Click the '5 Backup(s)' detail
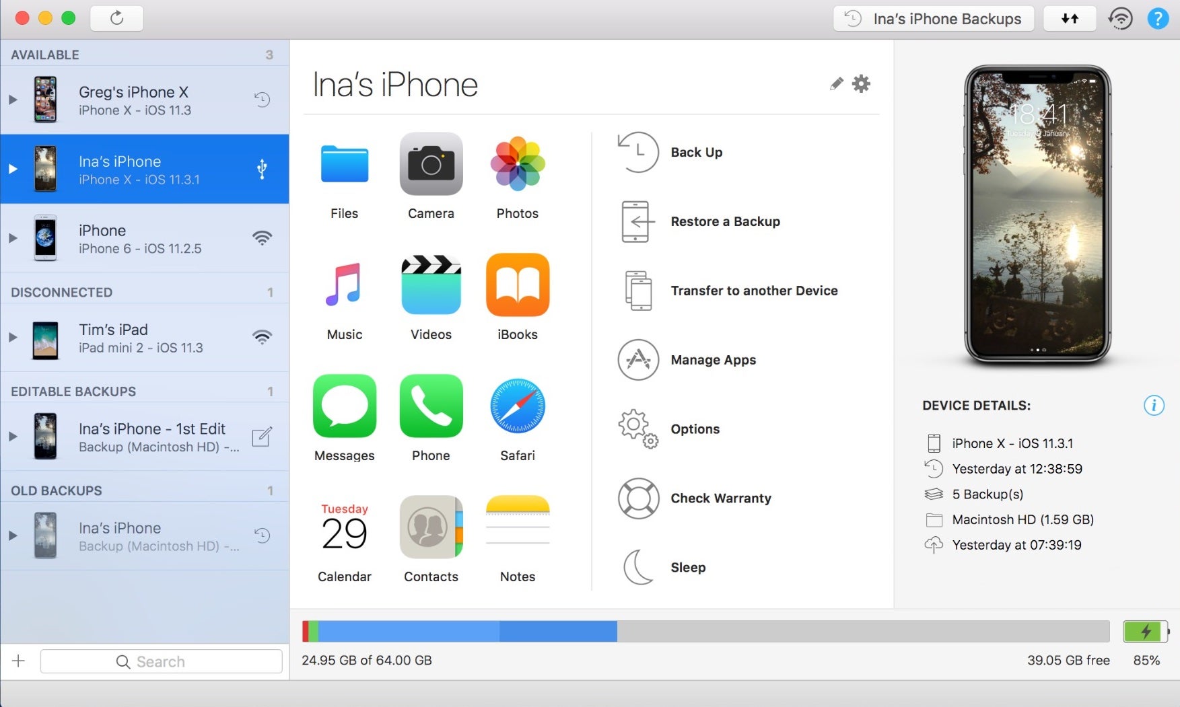Screen dimensions: 1180x707 [x=987, y=494]
